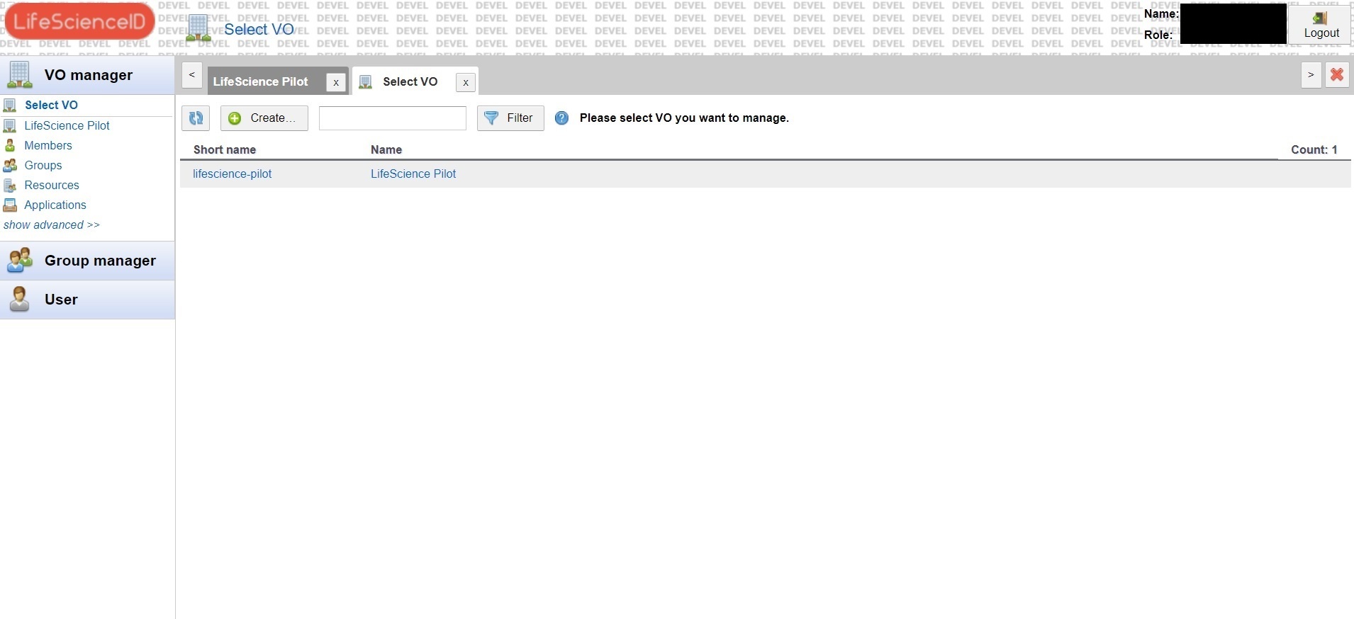The width and height of the screenshot is (1354, 619).
Task: Click the blue help question mark icon
Action: tap(561, 118)
